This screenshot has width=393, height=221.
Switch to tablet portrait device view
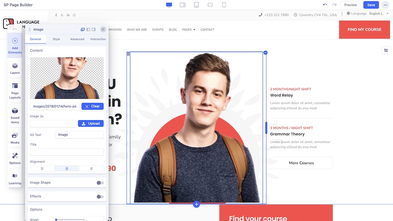tap(196, 5)
